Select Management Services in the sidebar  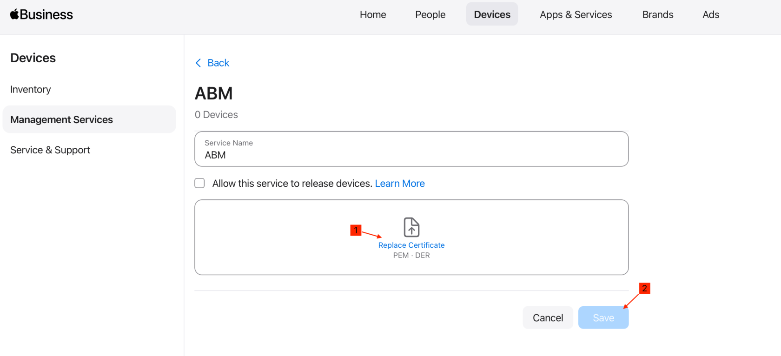tap(89, 119)
